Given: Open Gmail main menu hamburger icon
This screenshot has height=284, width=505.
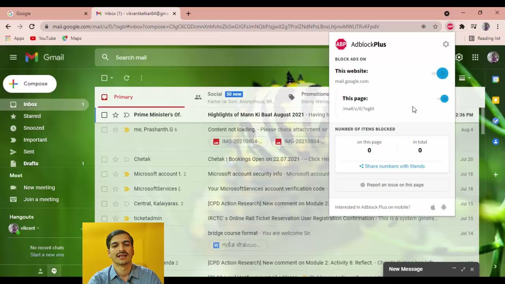Looking at the screenshot, I should (x=13, y=57).
